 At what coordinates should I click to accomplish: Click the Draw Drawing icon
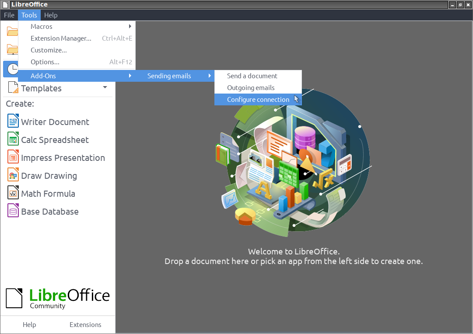[x=13, y=175]
